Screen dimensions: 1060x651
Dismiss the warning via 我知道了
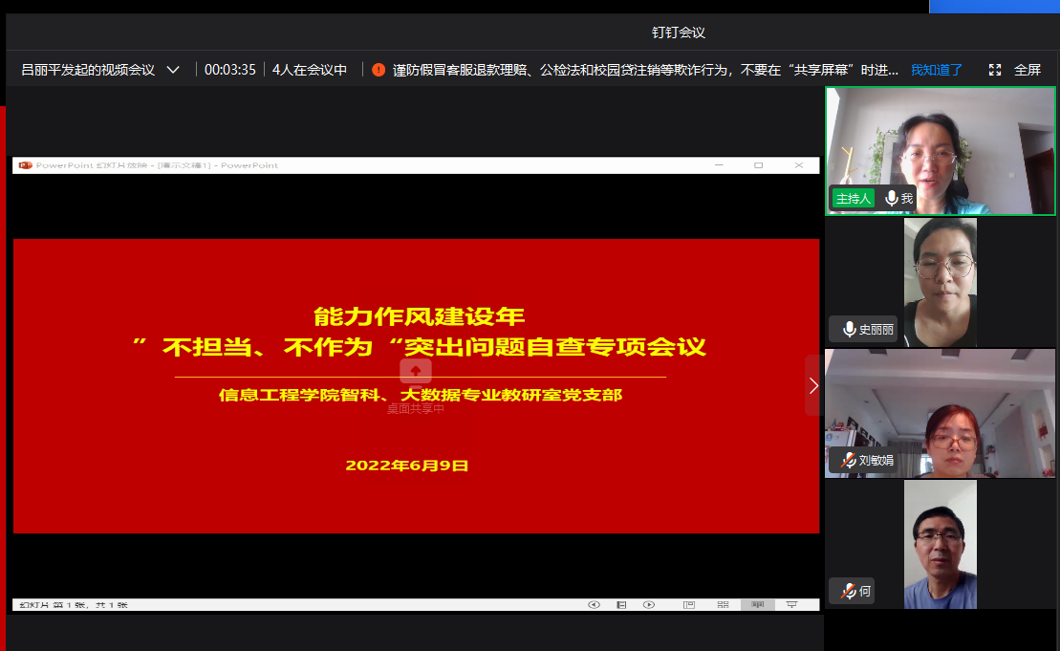937,70
